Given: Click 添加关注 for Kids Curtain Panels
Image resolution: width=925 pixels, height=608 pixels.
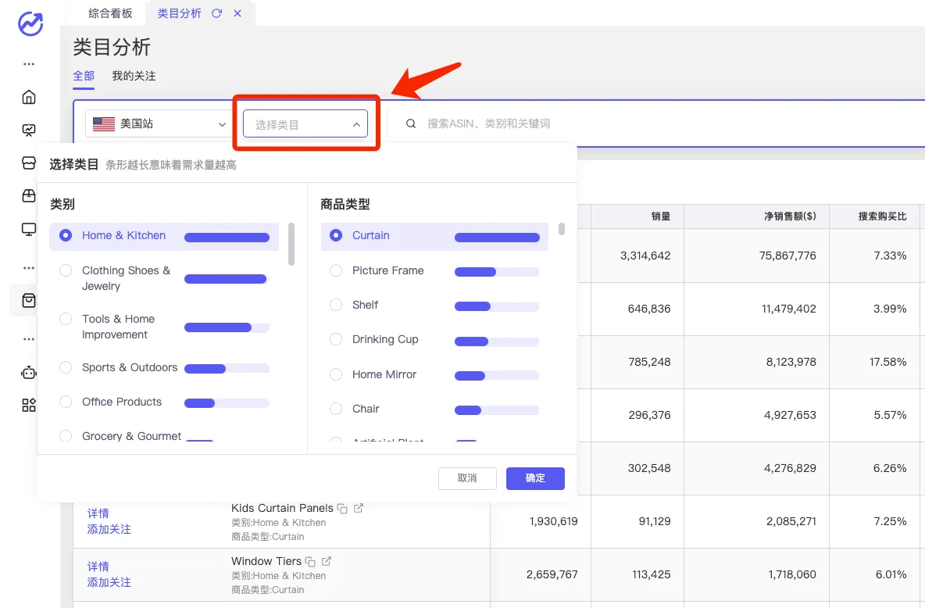Looking at the screenshot, I should pyautogui.click(x=109, y=530).
